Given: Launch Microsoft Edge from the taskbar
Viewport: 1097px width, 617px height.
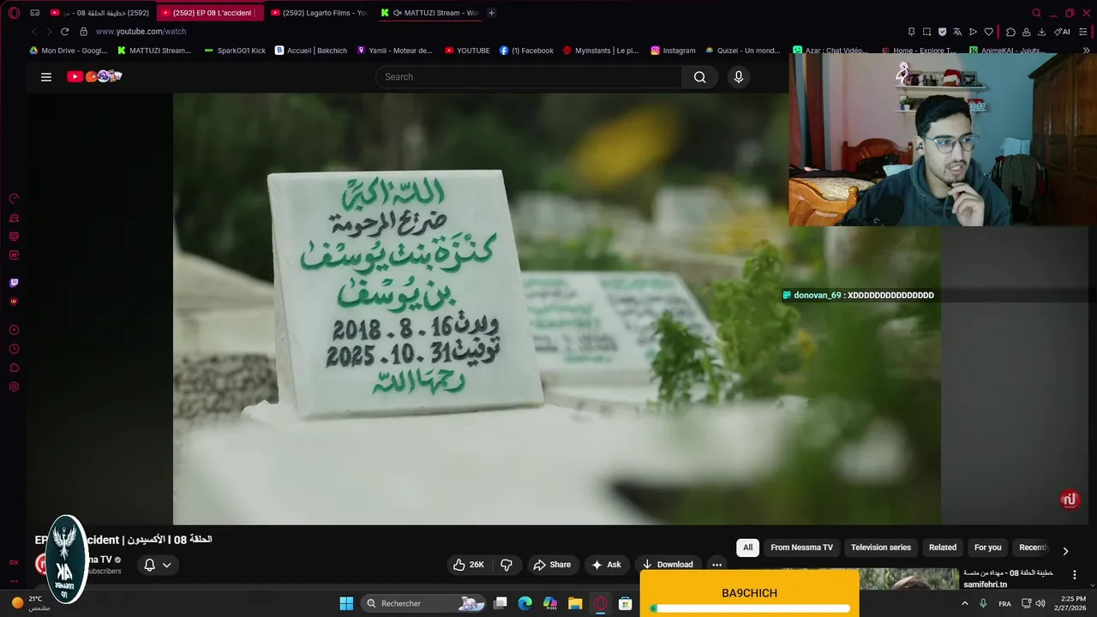Looking at the screenshot, I should pyautogui.click(x=525, y=603).
